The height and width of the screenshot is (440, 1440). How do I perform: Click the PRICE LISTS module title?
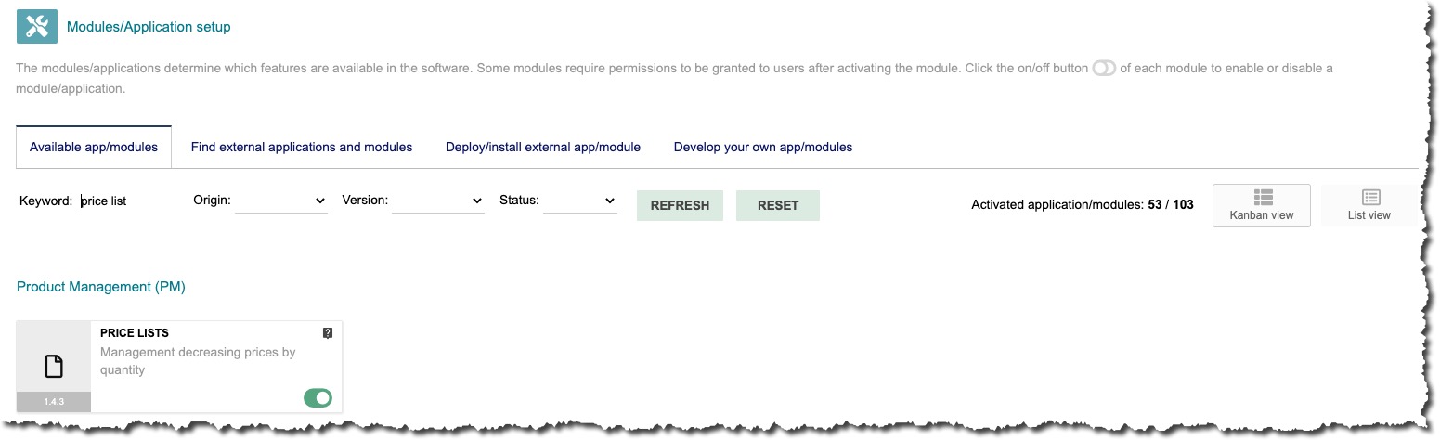(x=135, y=332)
